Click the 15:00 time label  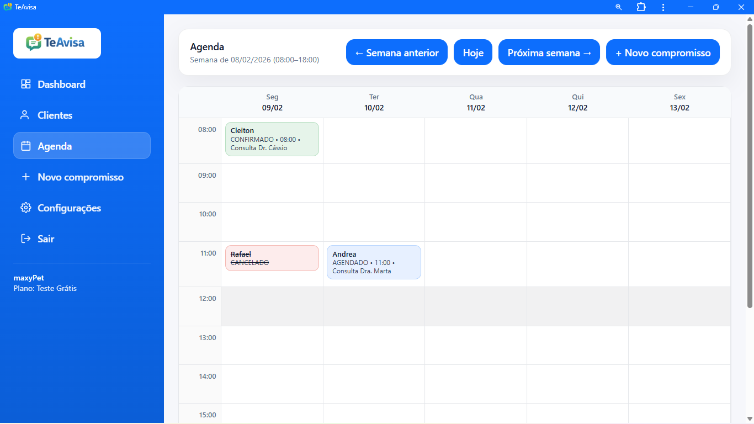tap(207, 415)
